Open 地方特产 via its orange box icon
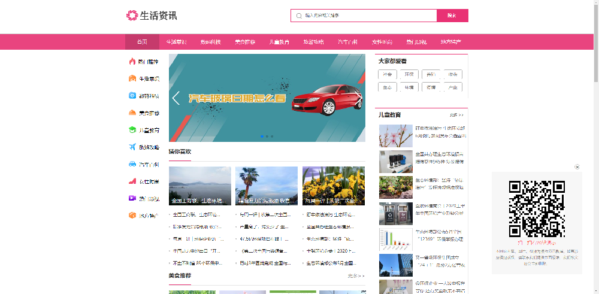The image size is (599, 294). [132, 216]
